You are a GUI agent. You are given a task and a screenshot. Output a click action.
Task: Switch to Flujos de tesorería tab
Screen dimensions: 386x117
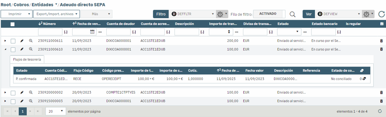(x=27, y=60)
